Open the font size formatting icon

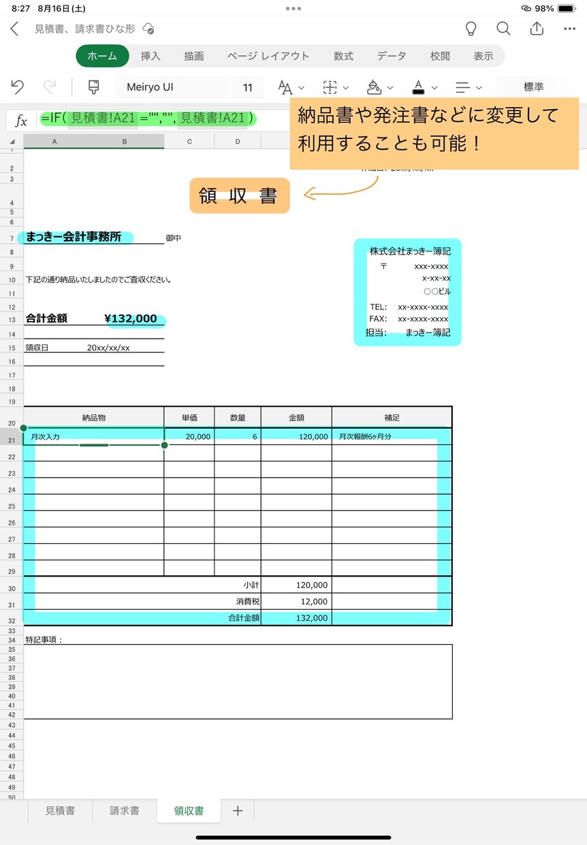(285, 87)
